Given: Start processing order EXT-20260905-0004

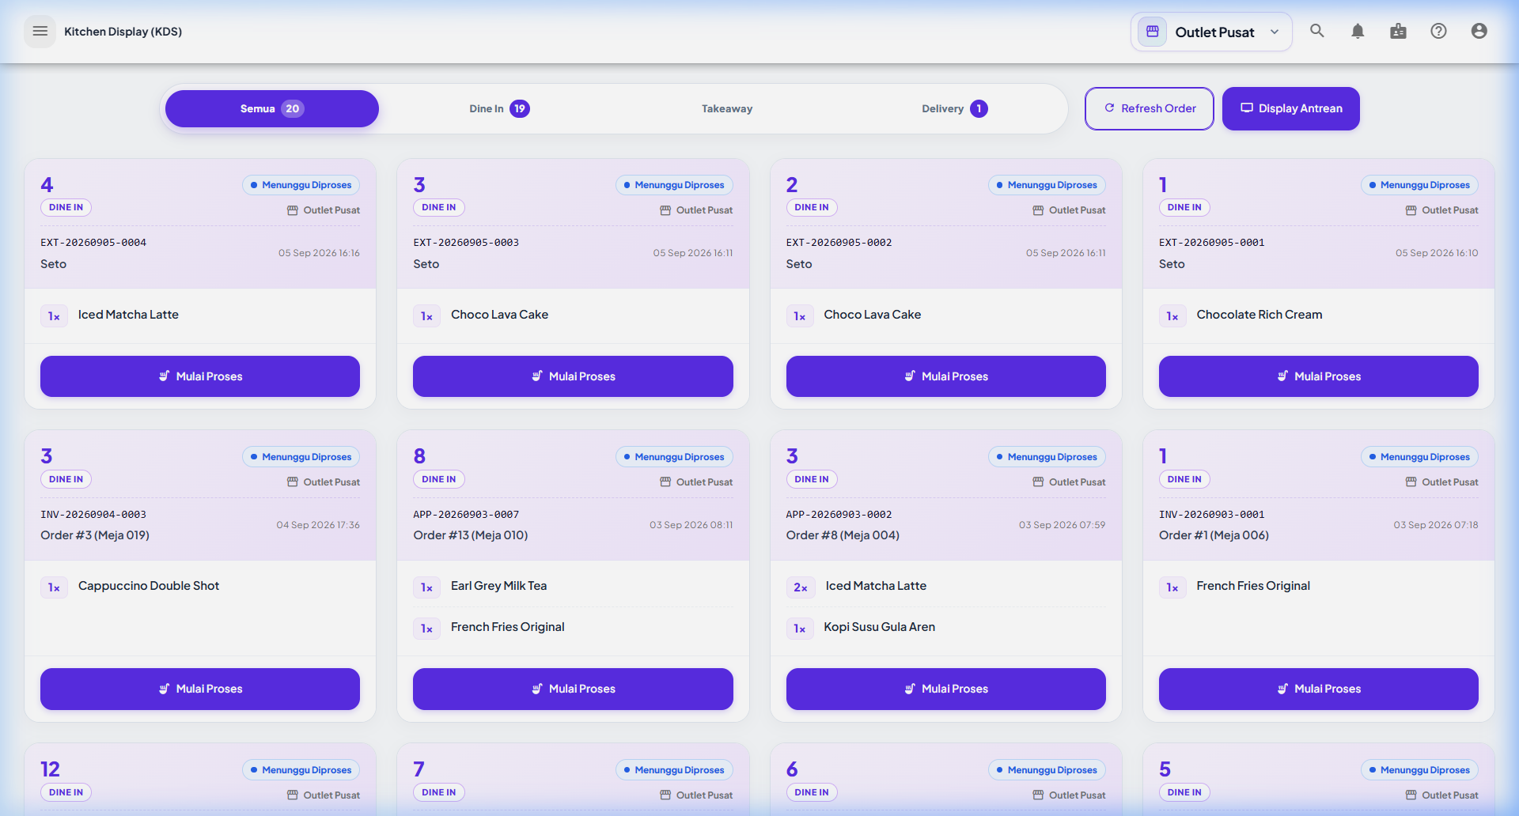Looking at the screenshot, I should (x=200, y=376).
